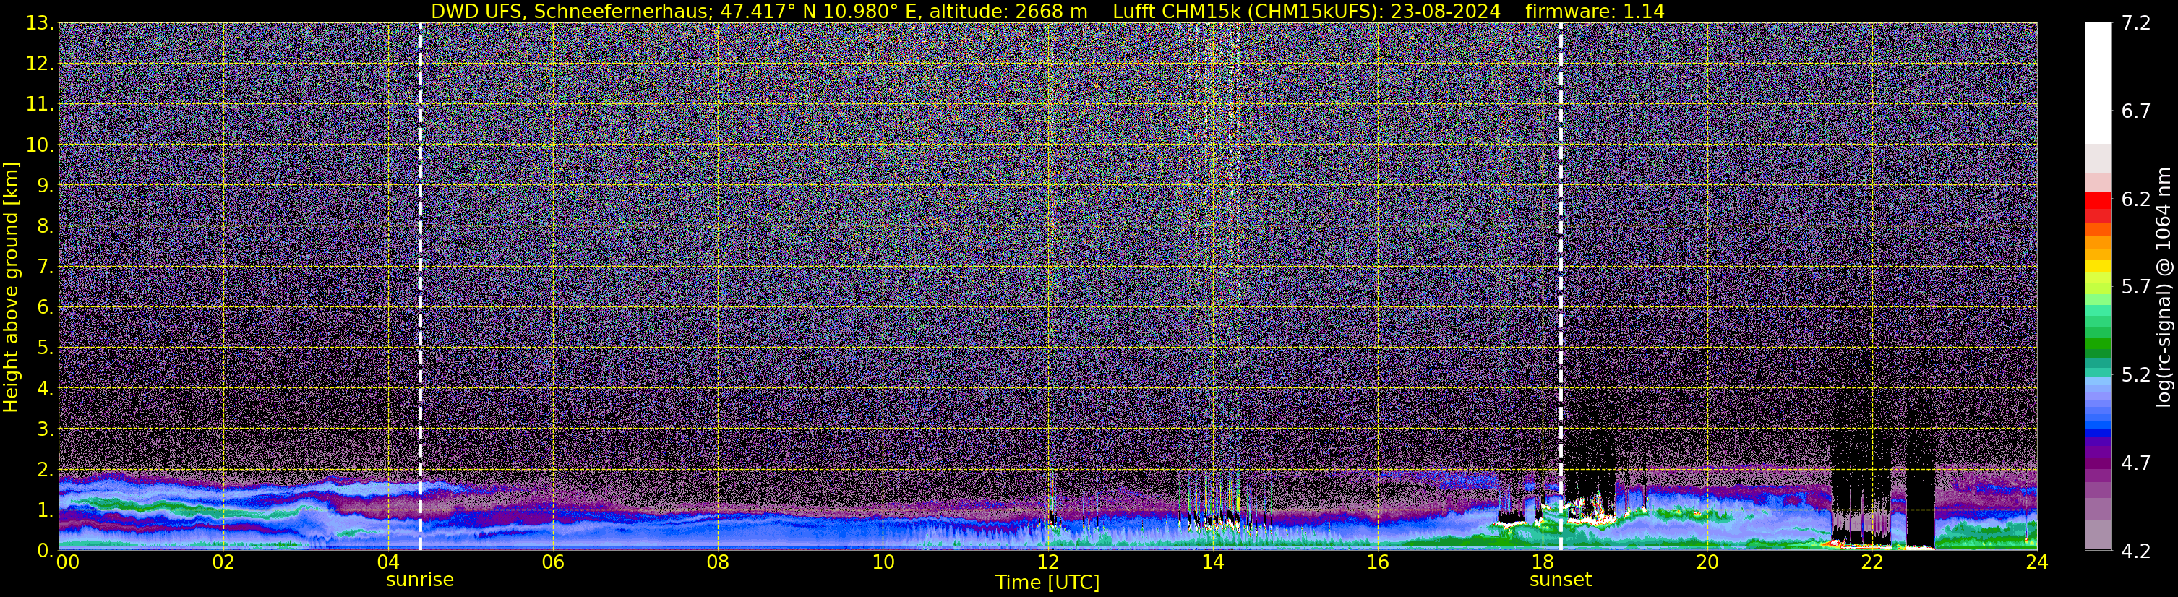Screen dimensions: 2178x597
Task: Click the colorbar value '5.2'
Action: pyautogui.click(x=2136, y=374)
